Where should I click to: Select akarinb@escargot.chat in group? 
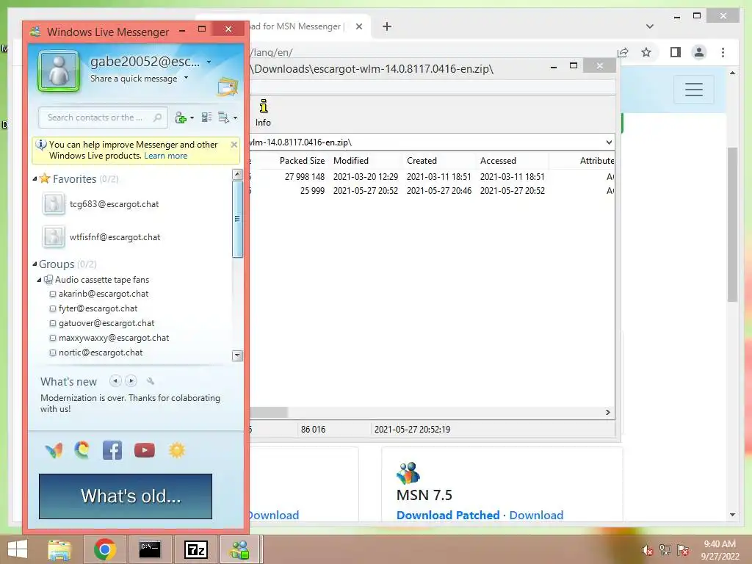point(104,294)
